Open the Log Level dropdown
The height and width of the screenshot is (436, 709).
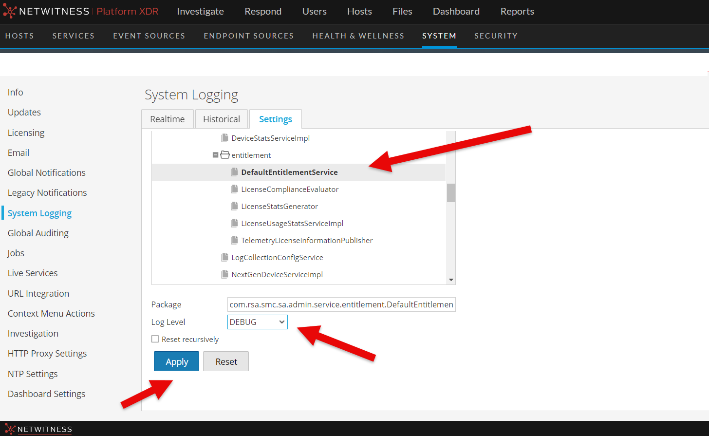257,322
